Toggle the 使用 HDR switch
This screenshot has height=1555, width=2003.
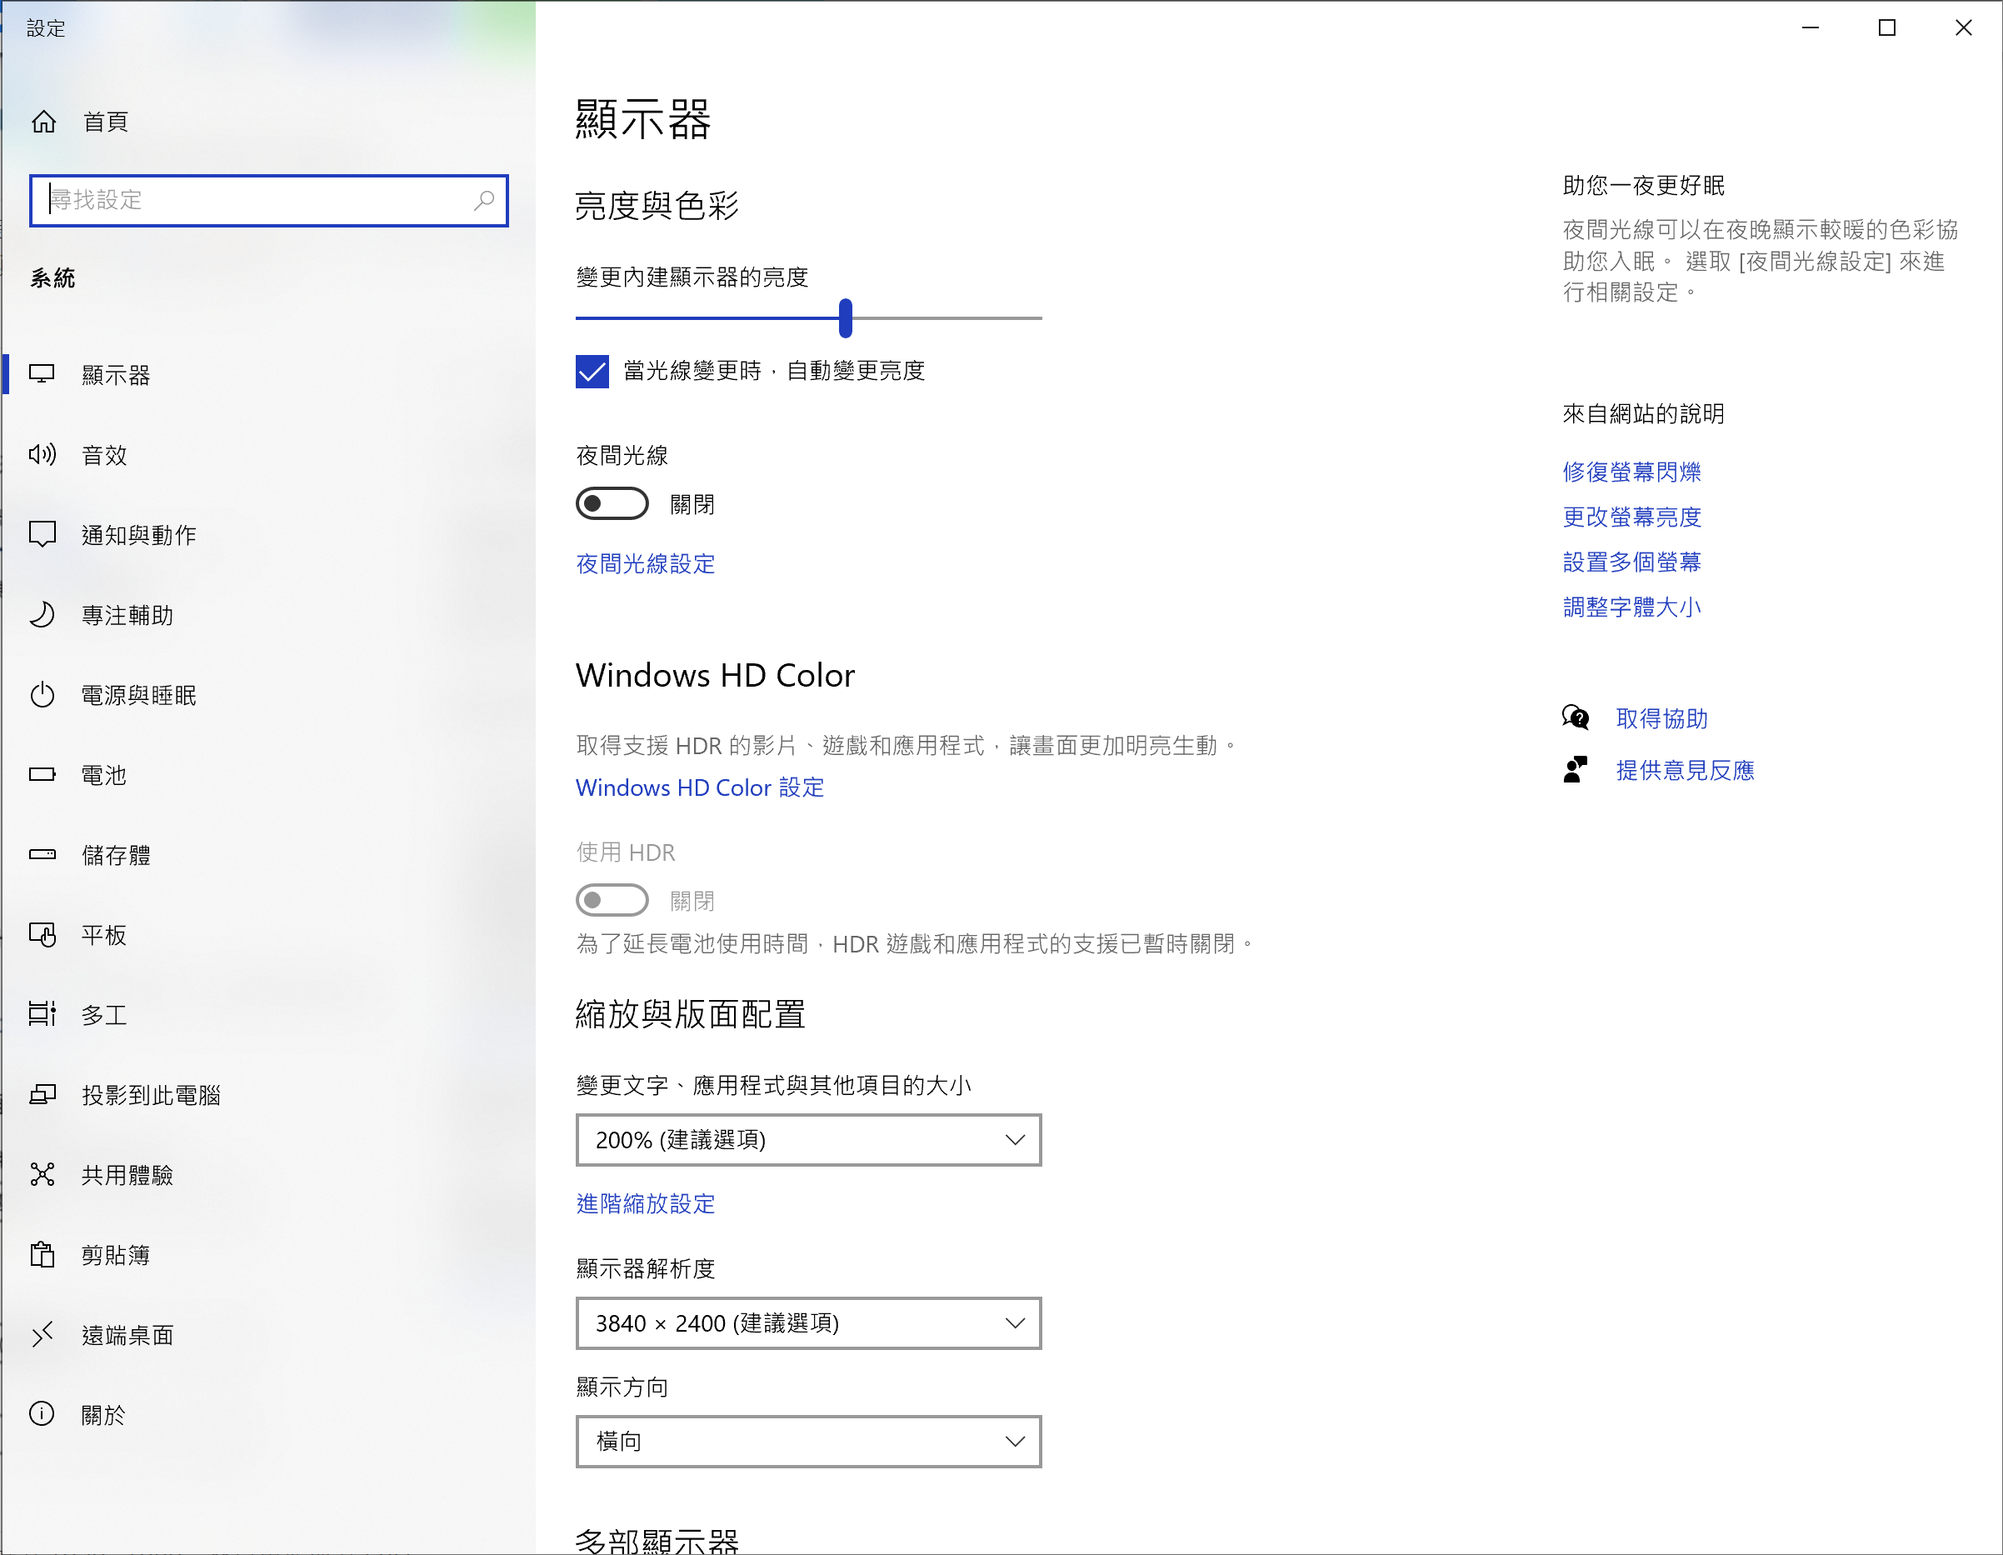[612, 900]
